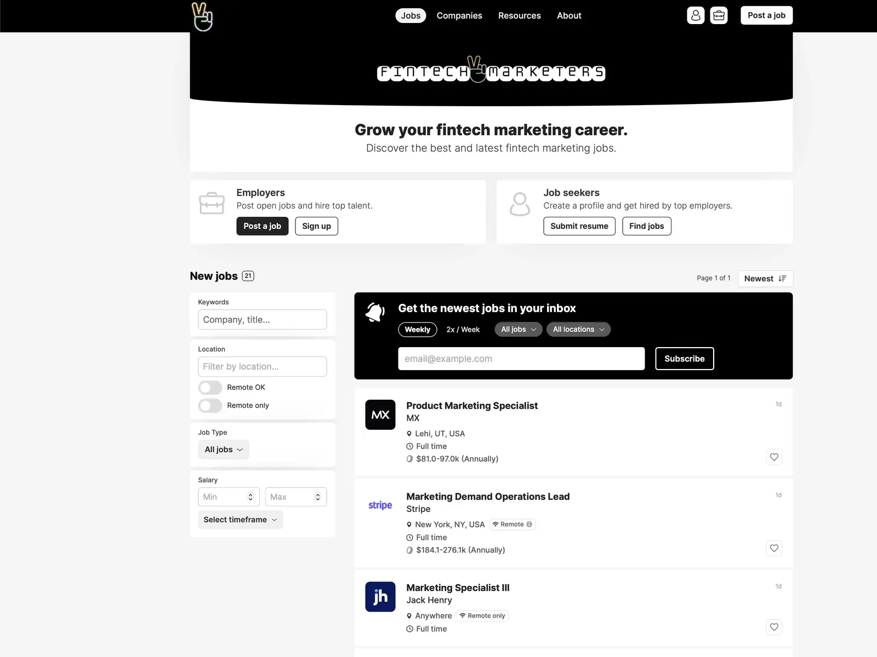This screenshot has width=877, height=657.
Task: Open the user account icon
Action: pyautogui.click(x=696, y=15)
